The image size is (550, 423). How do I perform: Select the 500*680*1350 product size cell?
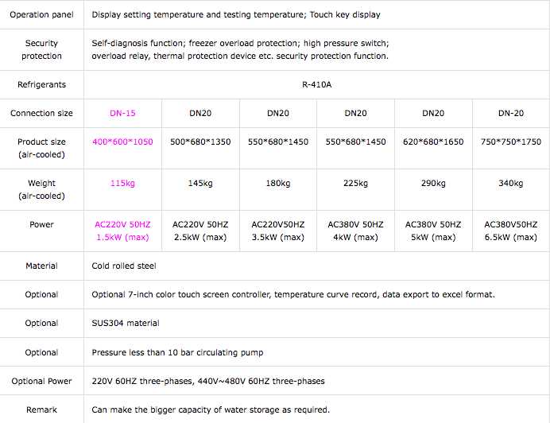pos(200,142)
